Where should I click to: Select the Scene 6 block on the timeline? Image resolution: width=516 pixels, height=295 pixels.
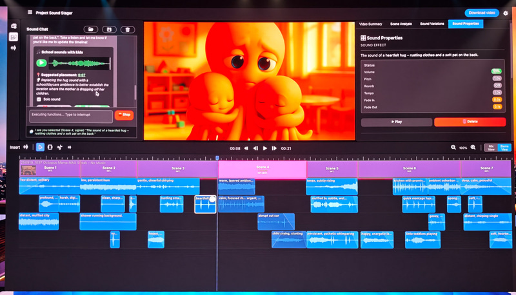tap(410, 169)
